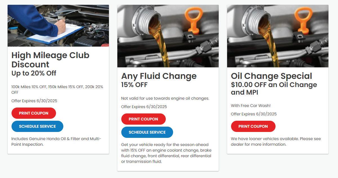Click the 15% OFF subheading

pos(134,85)
